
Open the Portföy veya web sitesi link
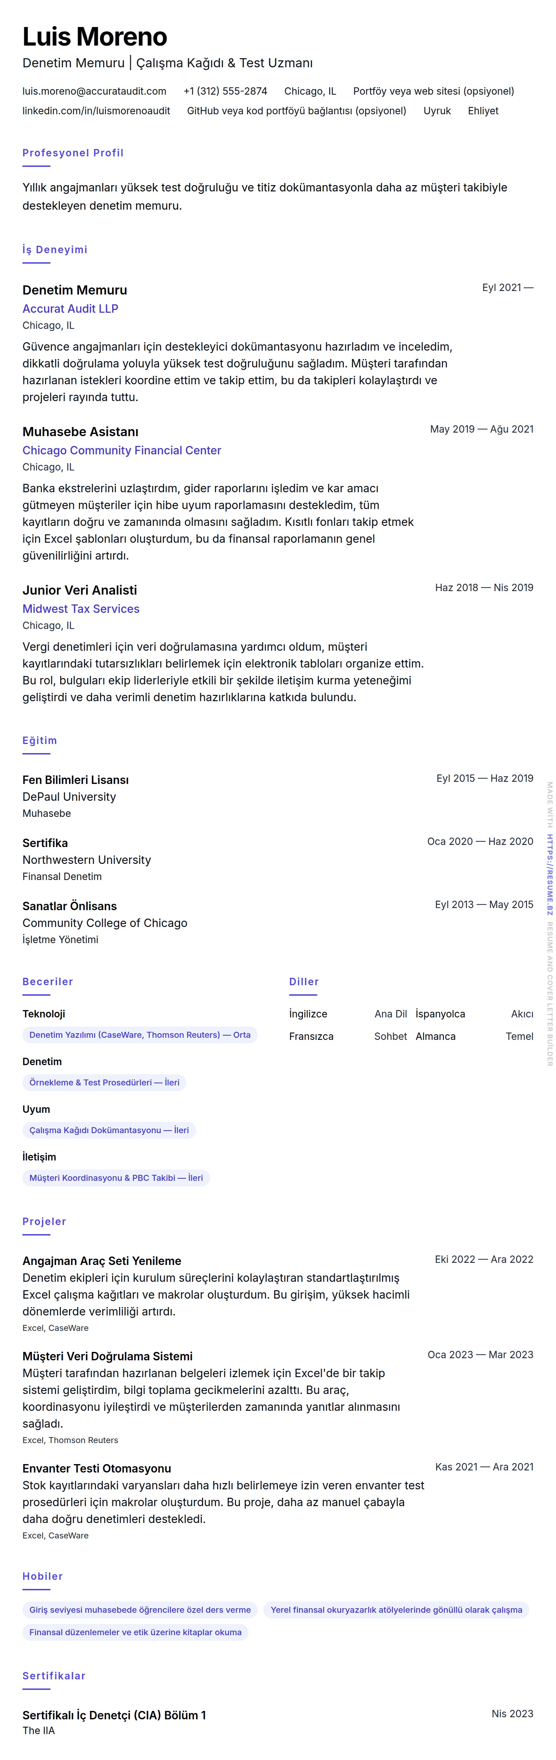[433, 92]
